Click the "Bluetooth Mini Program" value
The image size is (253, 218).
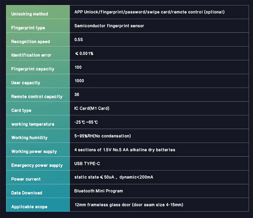tap(99, 191)
